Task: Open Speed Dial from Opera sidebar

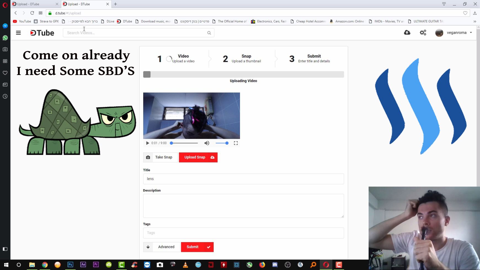Action: pyautogui.click(x=5, y=61)
